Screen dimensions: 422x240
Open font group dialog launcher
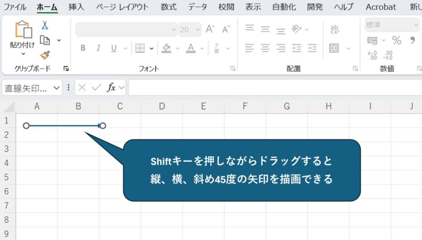coord(233,69)
